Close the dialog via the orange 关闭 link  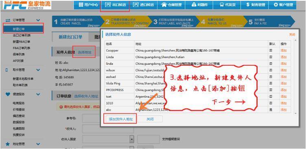point(292,35)
